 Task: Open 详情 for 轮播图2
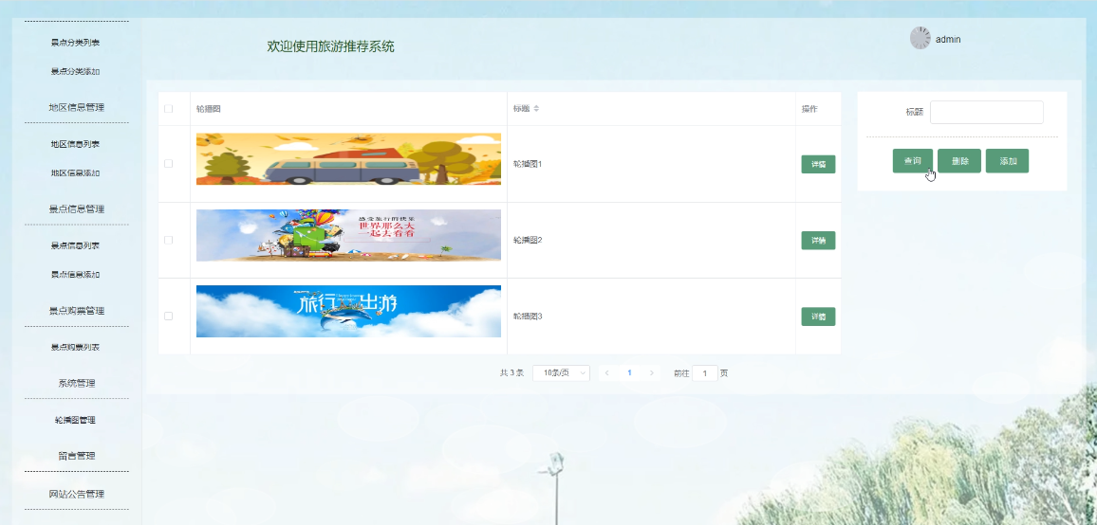818,241
